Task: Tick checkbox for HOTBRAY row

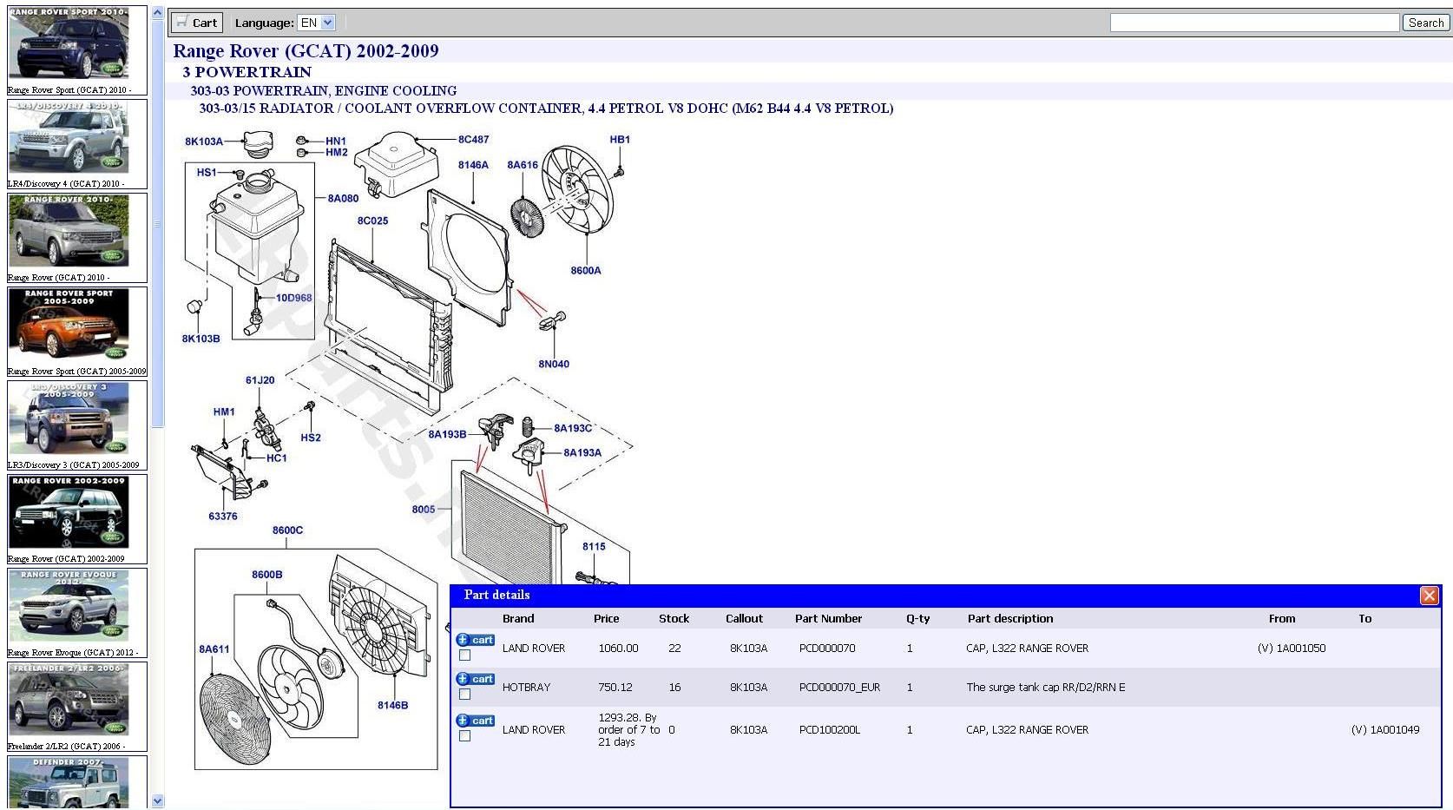Action: (464, 695)
